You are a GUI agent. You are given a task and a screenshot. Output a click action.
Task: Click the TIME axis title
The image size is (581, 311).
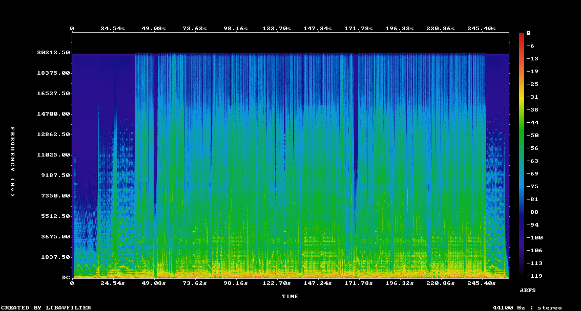tap(290, 296)
